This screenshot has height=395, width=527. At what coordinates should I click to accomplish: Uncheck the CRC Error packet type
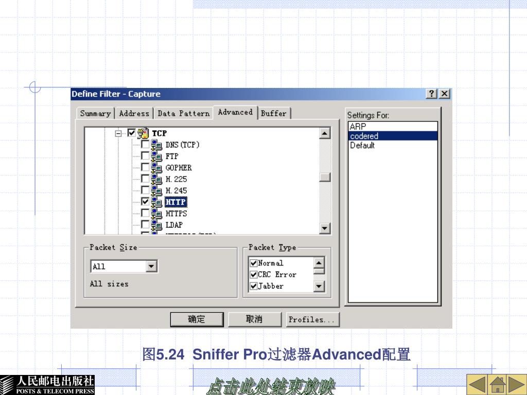[x=254, y=275]
